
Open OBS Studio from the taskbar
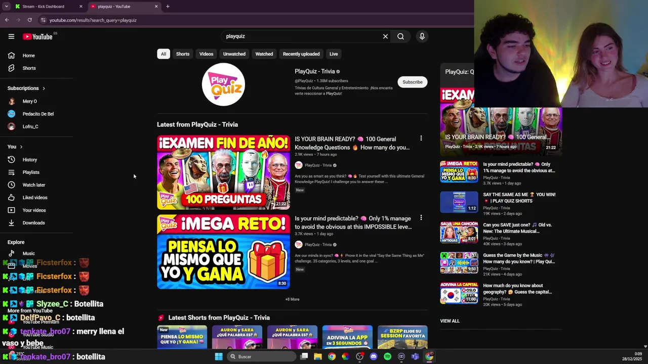[x=359, y=356]
